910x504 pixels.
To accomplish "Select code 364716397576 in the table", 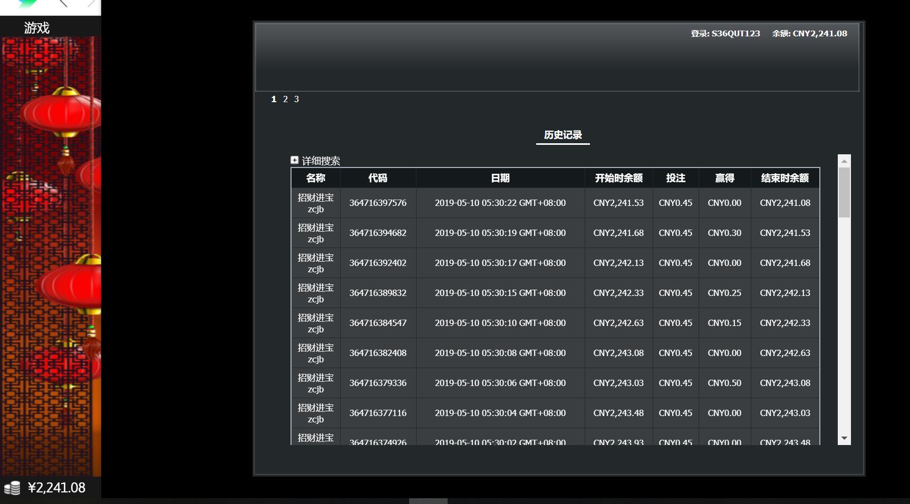I will tap(378, 203).
